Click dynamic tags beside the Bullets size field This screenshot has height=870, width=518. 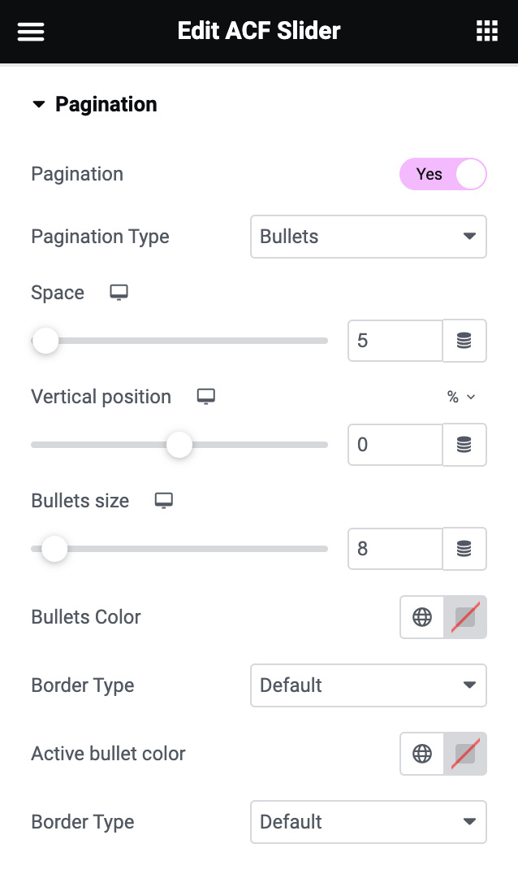click(464, 549)
